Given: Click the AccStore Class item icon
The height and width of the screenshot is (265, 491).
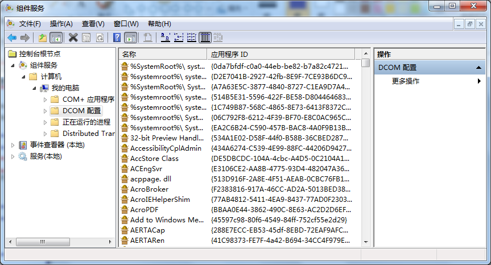Looking at the screenshot, I should click(x=125, y=158).
